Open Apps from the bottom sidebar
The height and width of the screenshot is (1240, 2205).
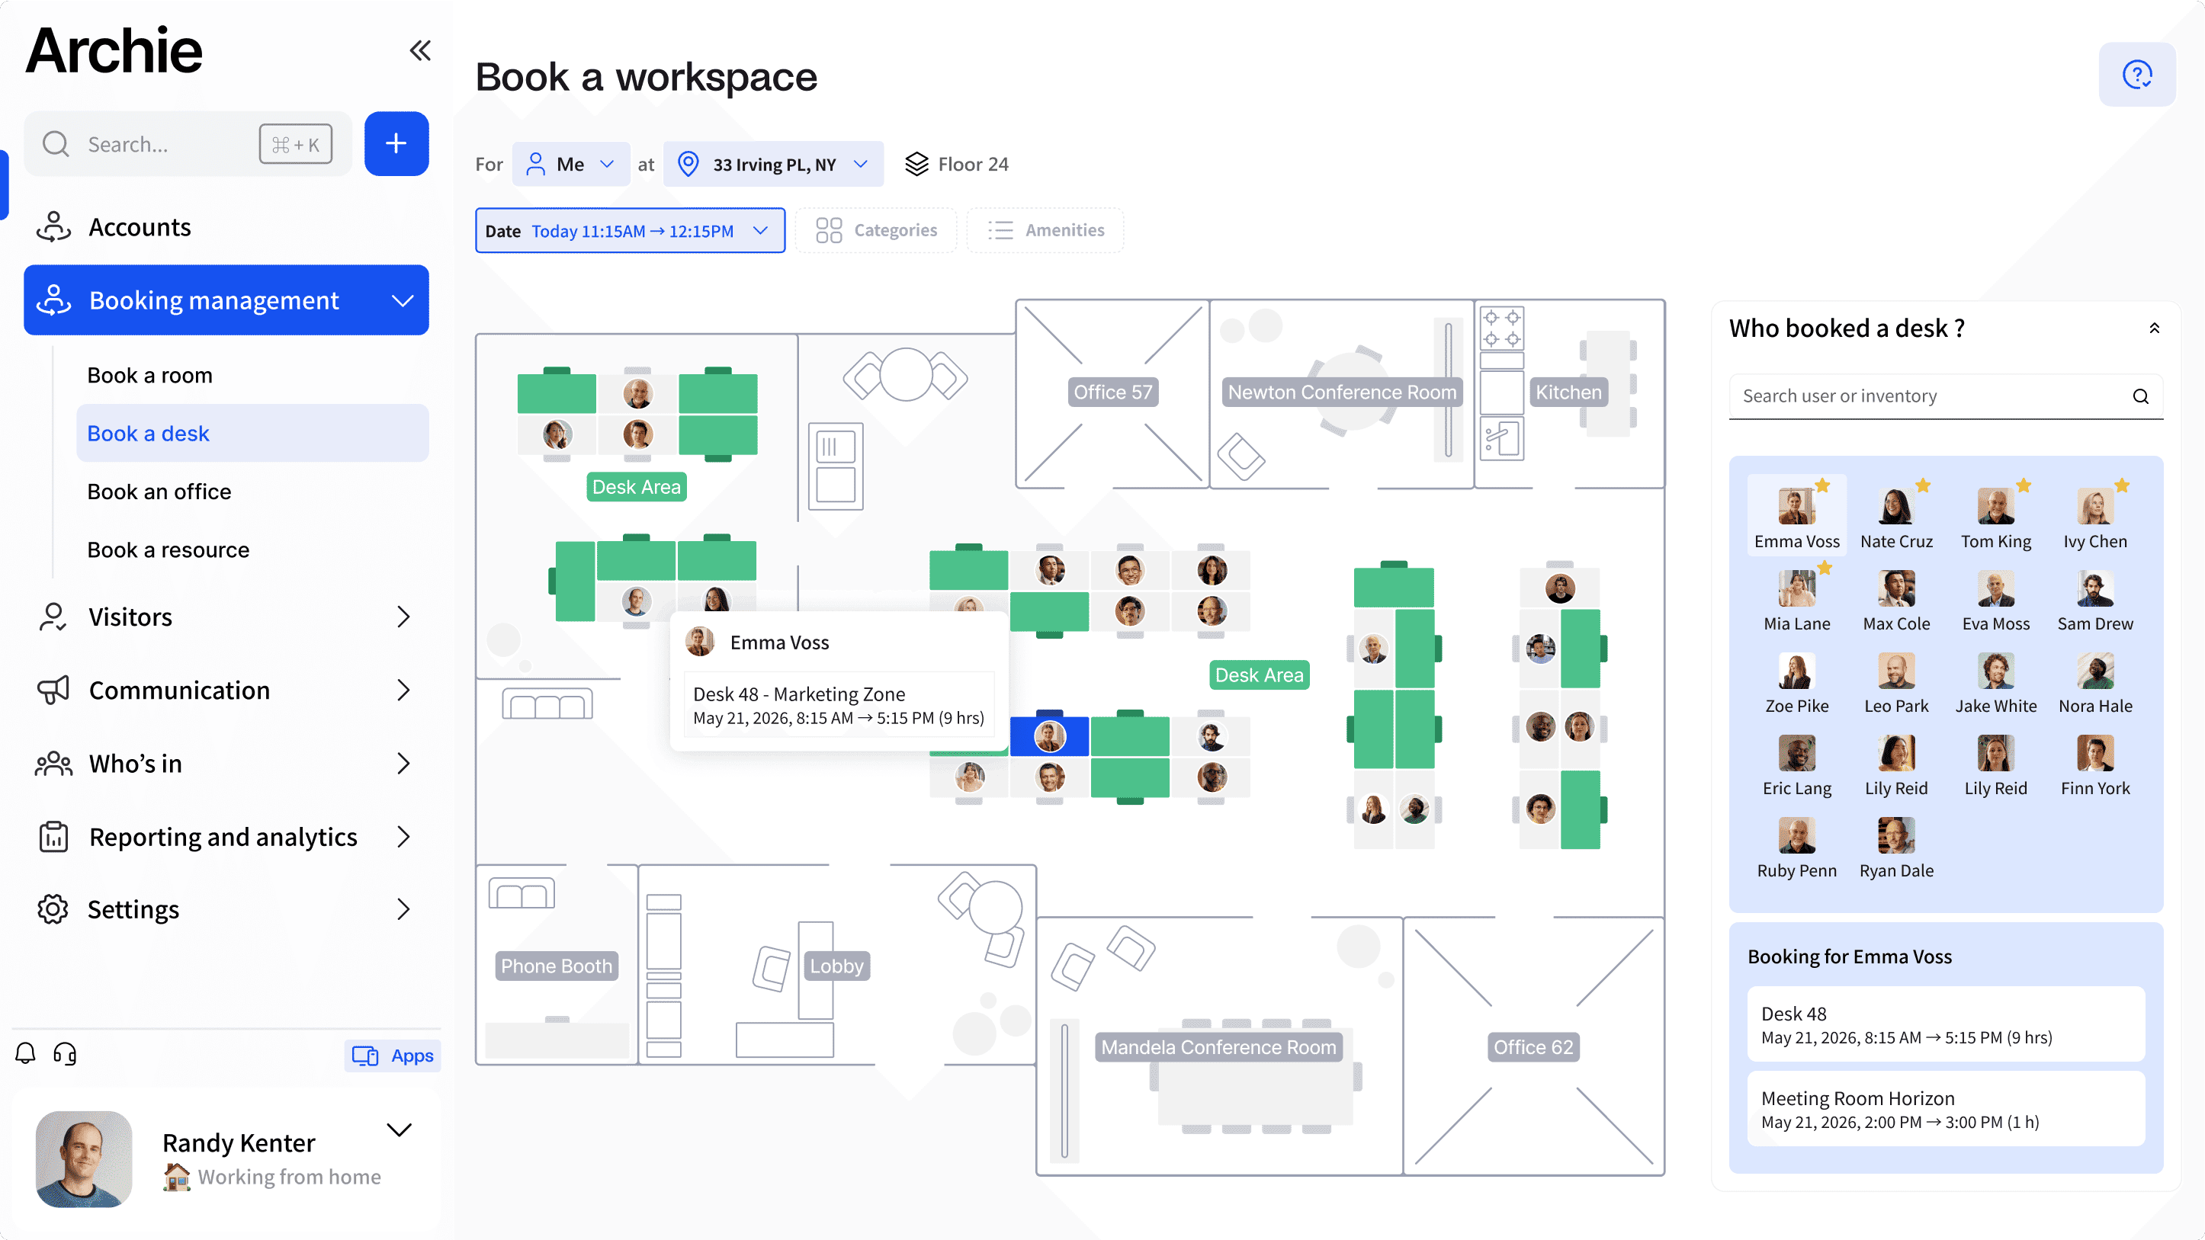pos(393,1055)
